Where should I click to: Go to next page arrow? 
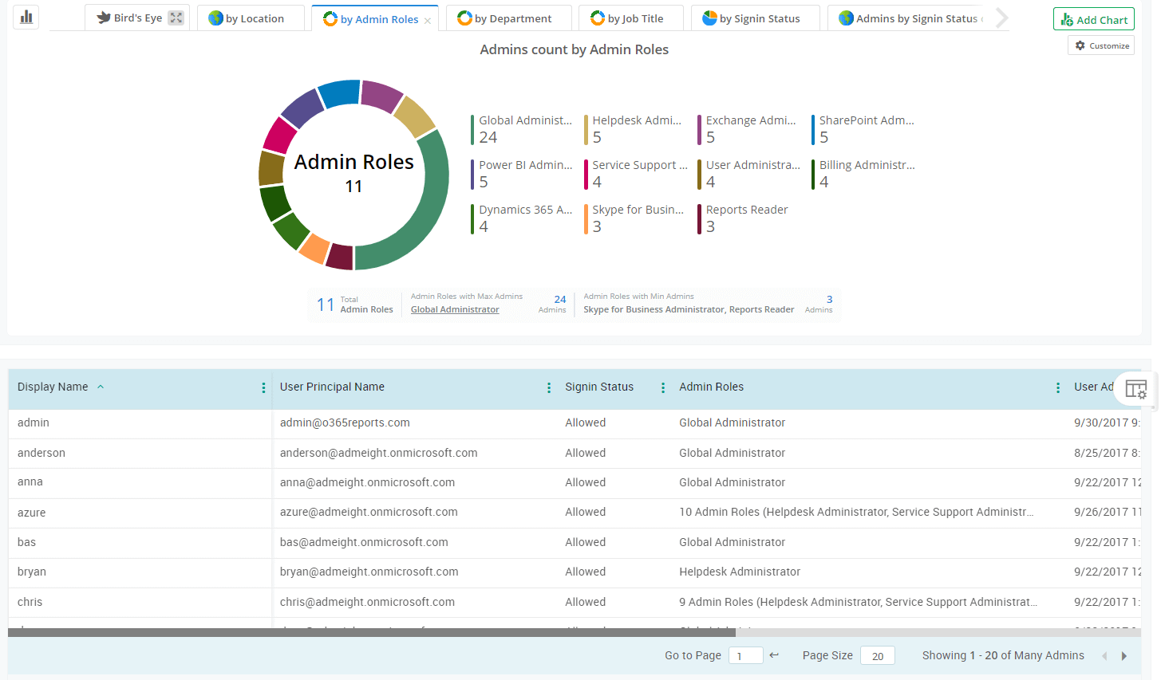pos(1124,656)
